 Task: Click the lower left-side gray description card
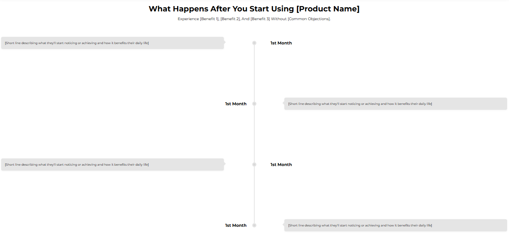(113, 165)
